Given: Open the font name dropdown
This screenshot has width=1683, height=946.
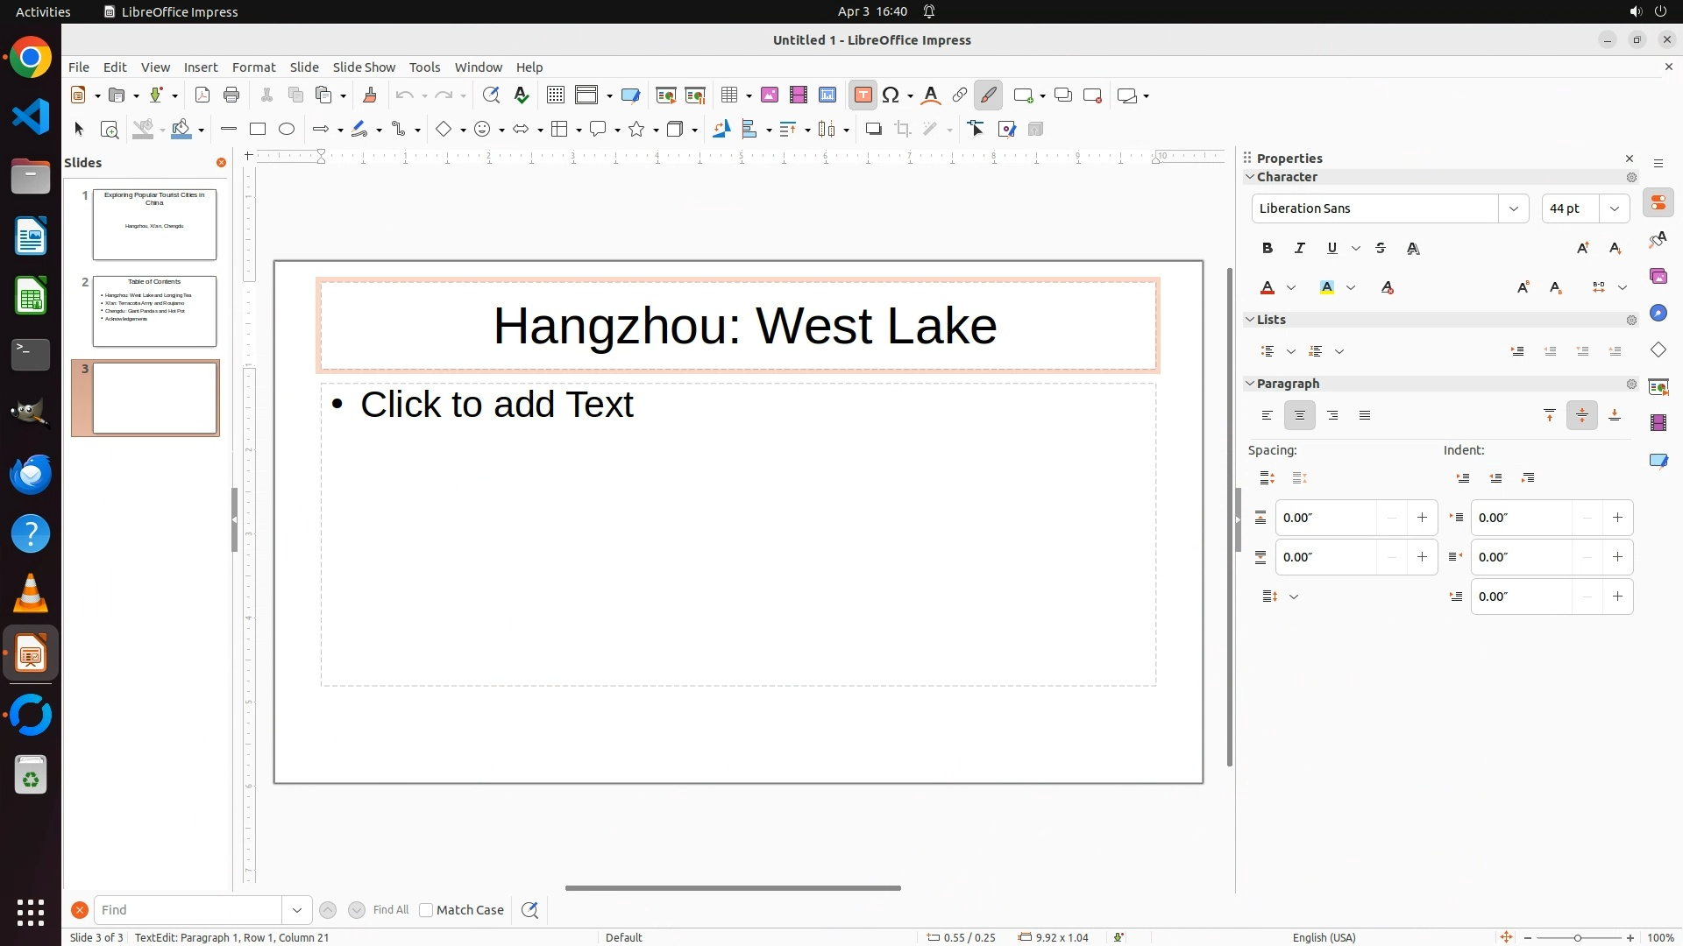Looking at the screenshot, I should [1514, 208].
